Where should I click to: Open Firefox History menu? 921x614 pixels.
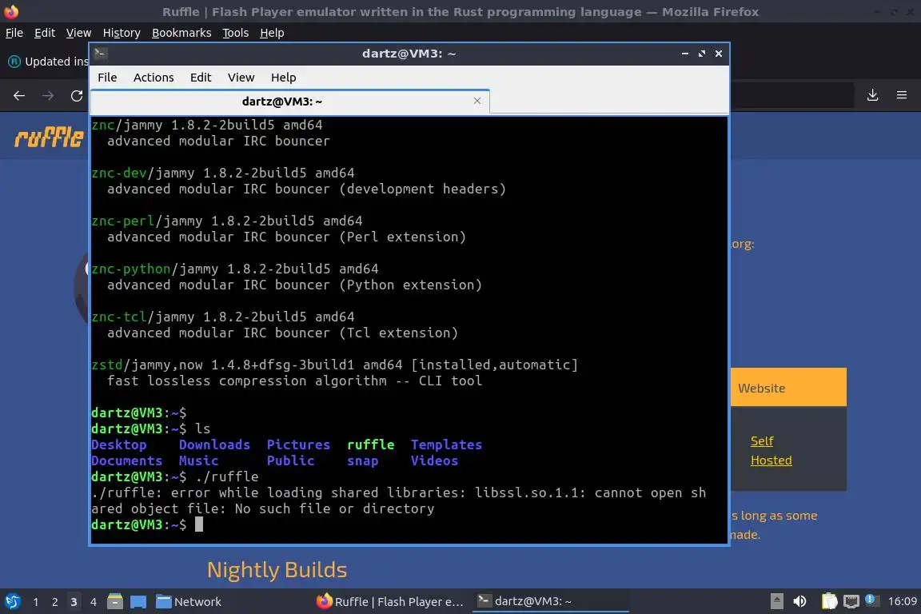coord(122,33)
